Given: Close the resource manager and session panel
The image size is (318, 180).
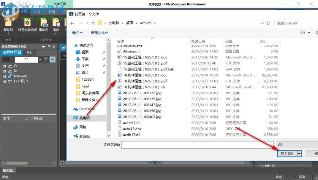Looking at the screenshot, I should [x=54, y=47].
